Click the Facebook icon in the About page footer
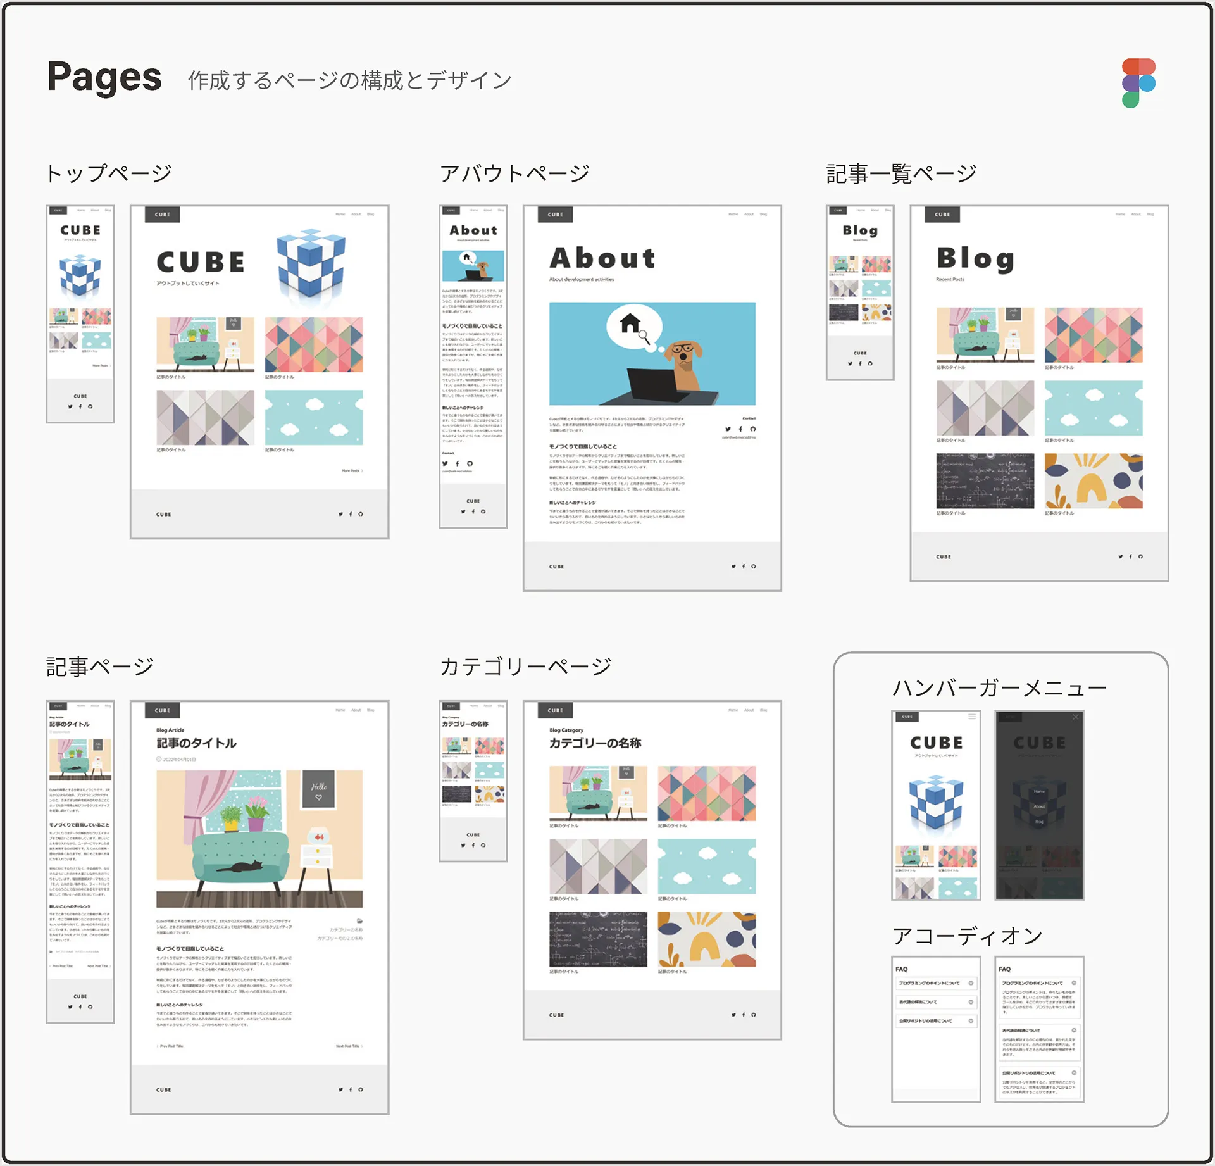This screenshot has width=1215, height=1166. 744,567
